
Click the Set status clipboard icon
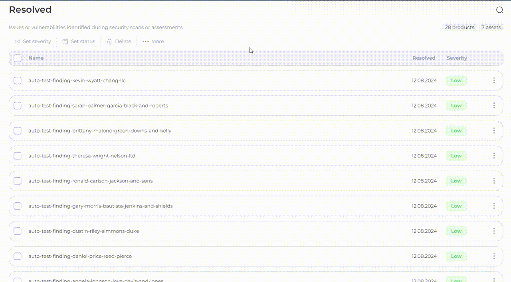[65, 41]
